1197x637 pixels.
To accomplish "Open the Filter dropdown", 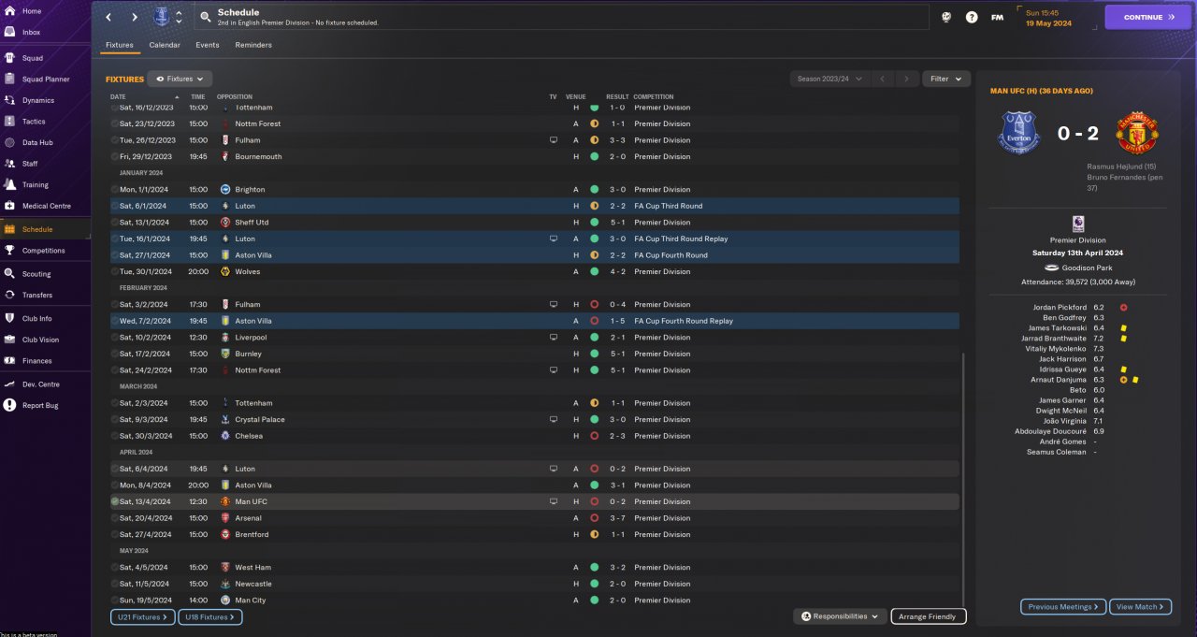I will click(946, 80).
